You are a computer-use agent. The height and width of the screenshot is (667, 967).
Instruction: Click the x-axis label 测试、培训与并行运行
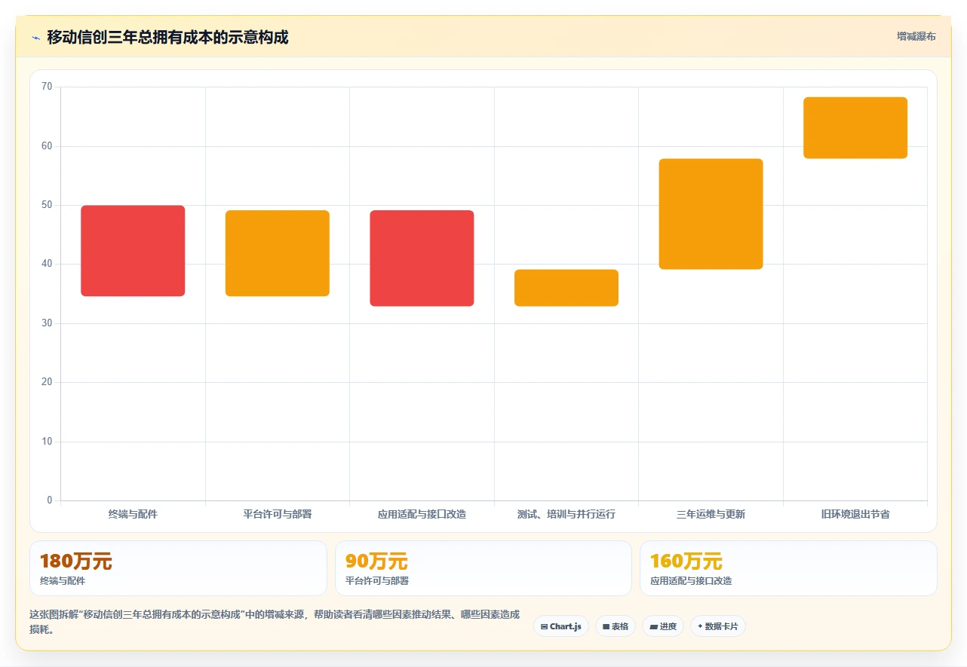566,514
